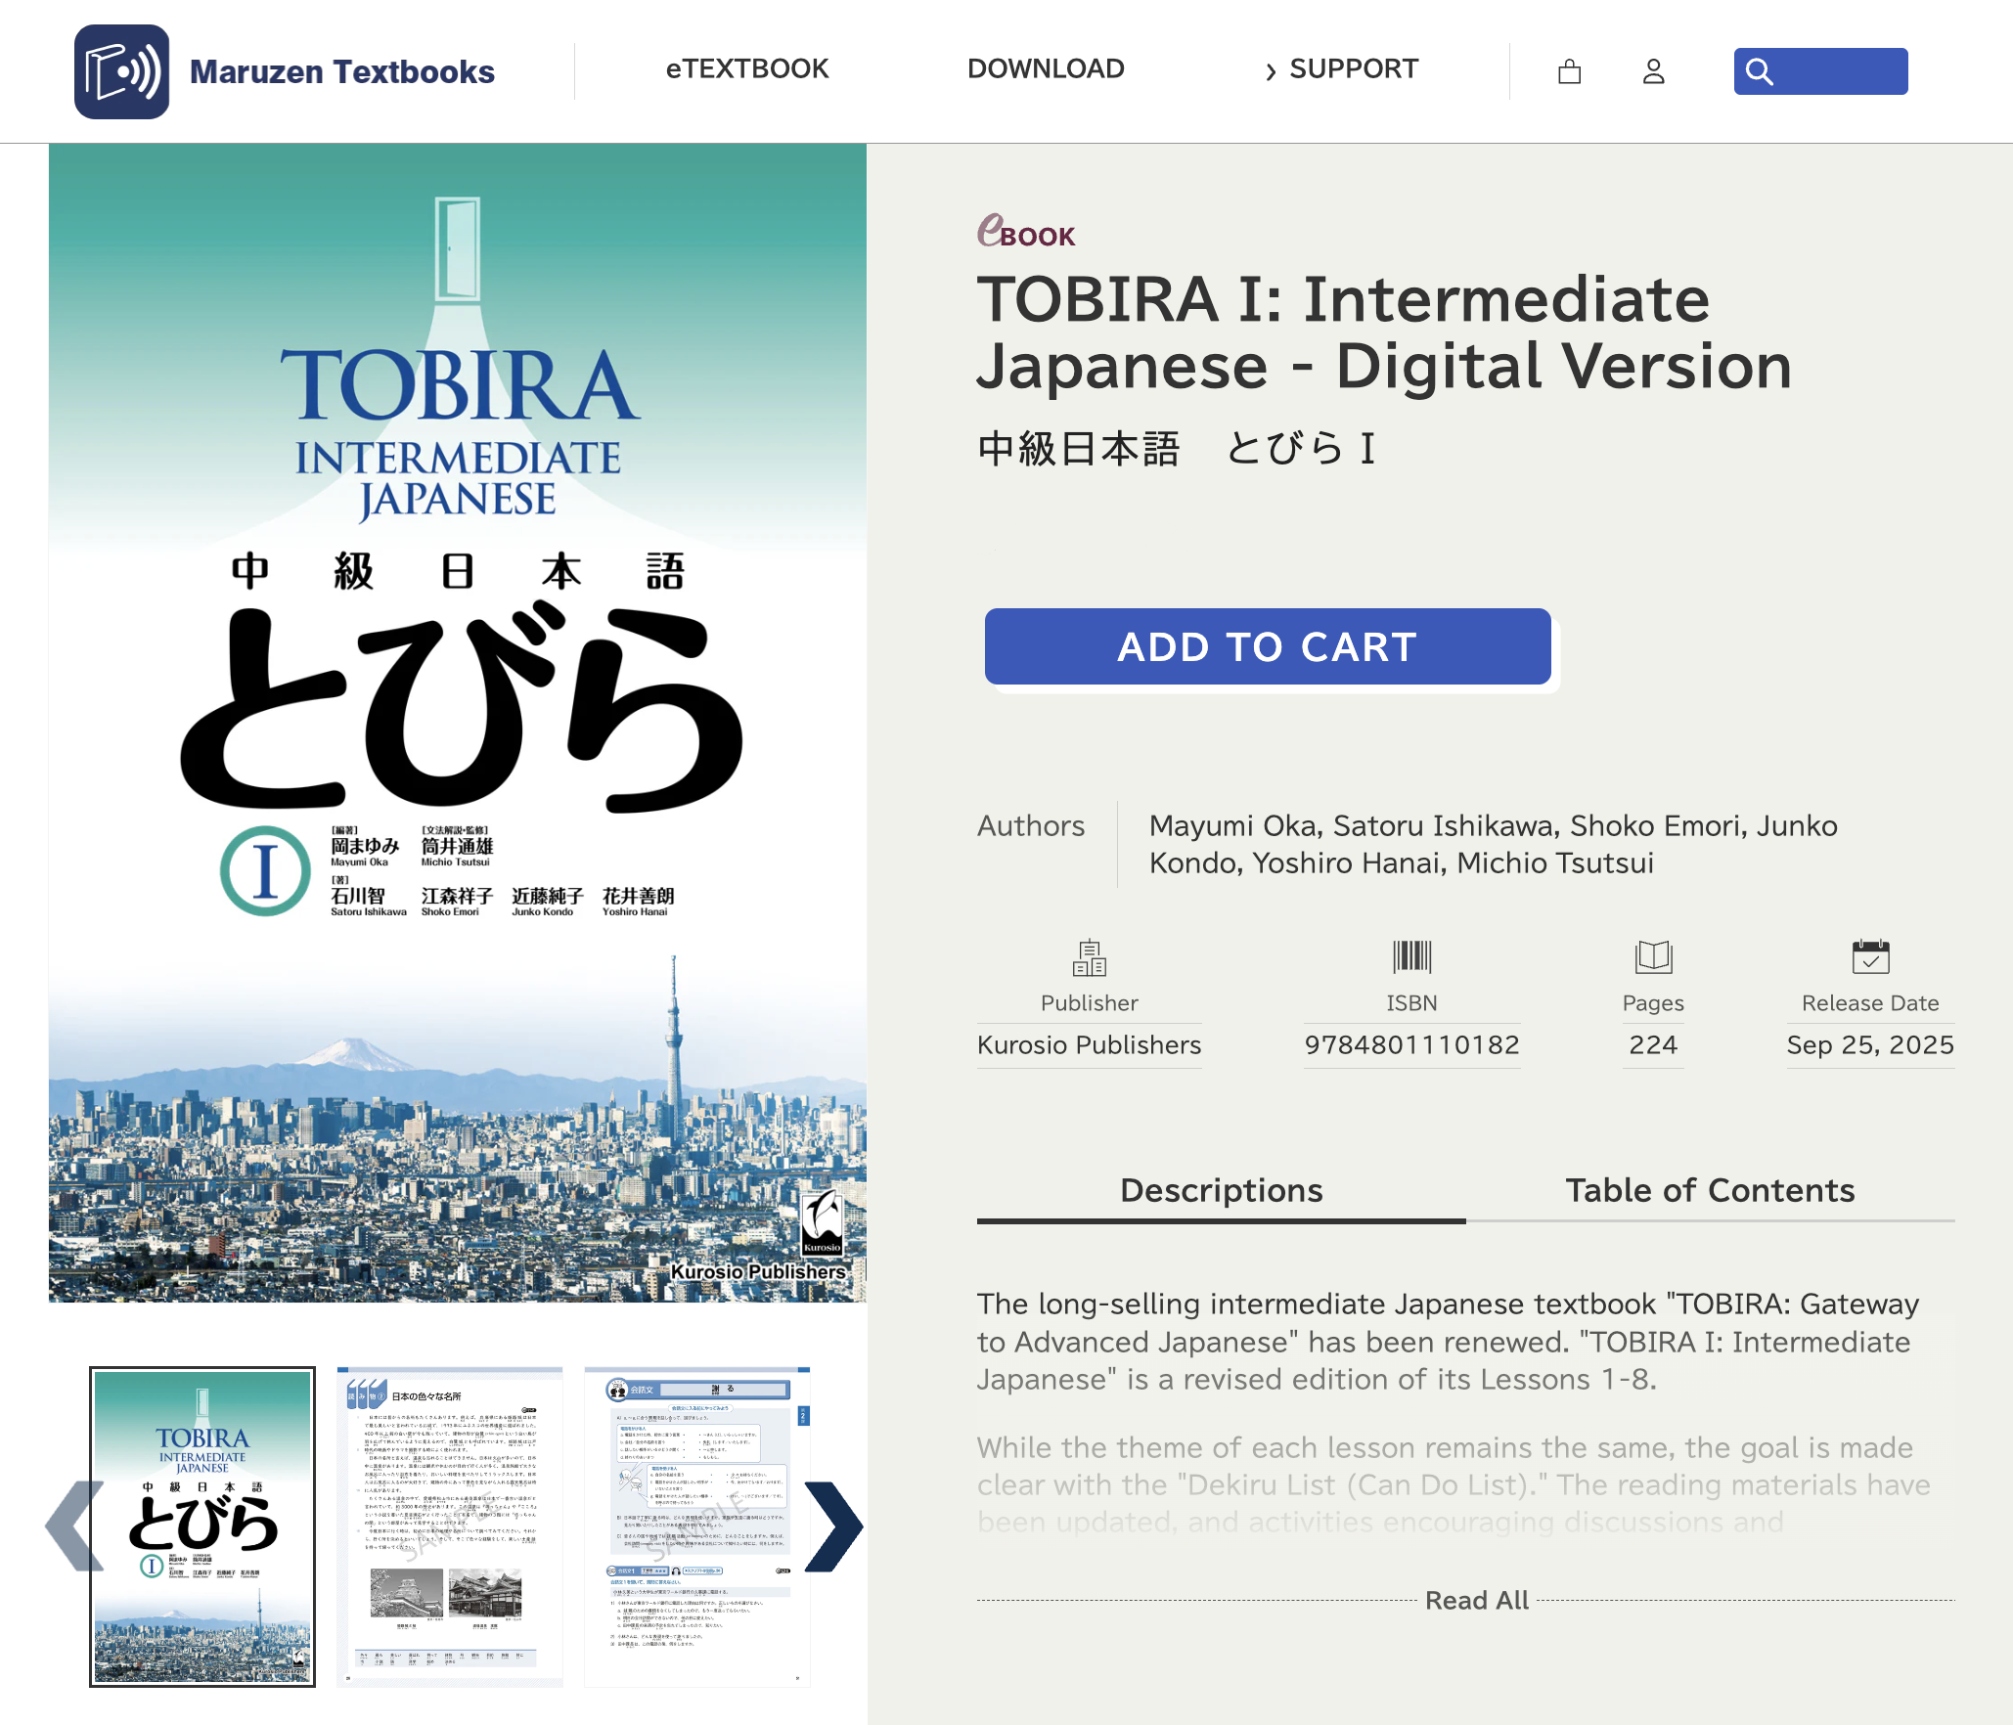The width and height of the screenshot is (2013, 1725).
Task: Click the Pages open-book icon
Action: click(1653, 956)
